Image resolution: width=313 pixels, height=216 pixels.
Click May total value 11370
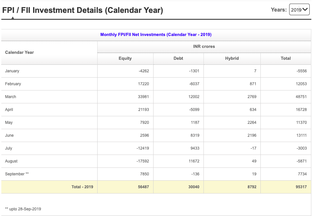coord(301,122)
